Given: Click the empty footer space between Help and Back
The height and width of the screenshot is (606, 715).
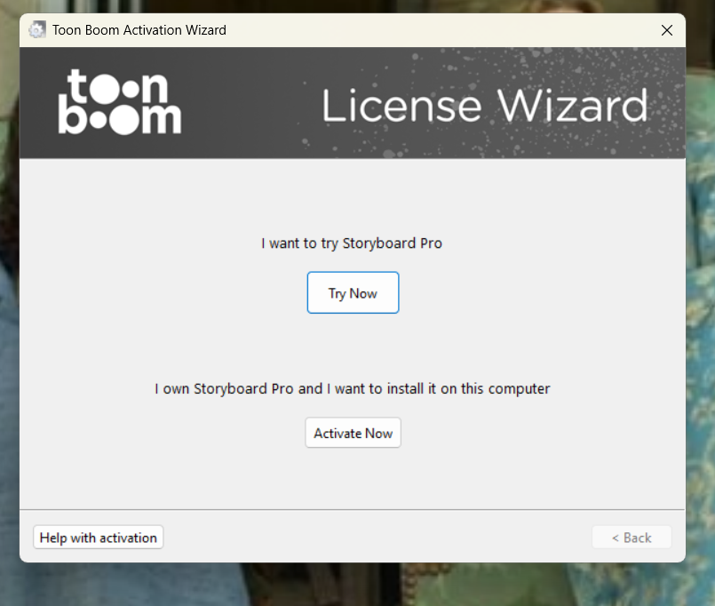Looking at the screenshot, I should tap(377, 538).
